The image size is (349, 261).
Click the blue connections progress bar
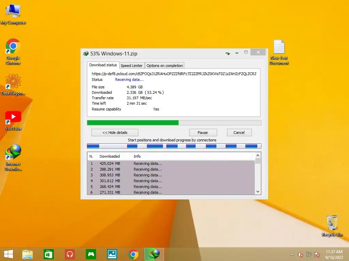coord(174,146)
